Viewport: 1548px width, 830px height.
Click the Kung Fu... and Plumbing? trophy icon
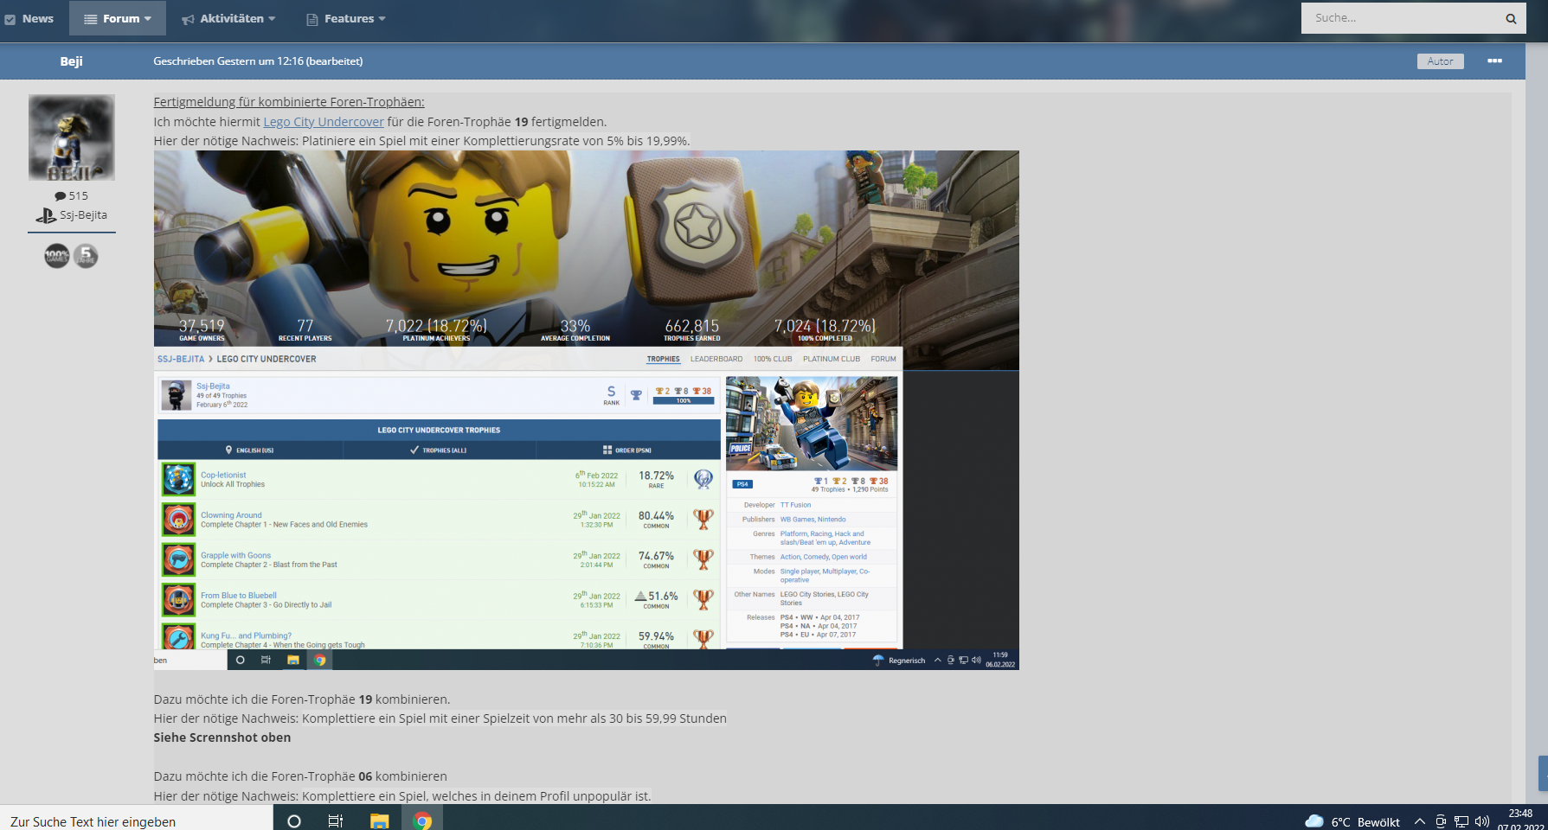(x=179, y=637)
